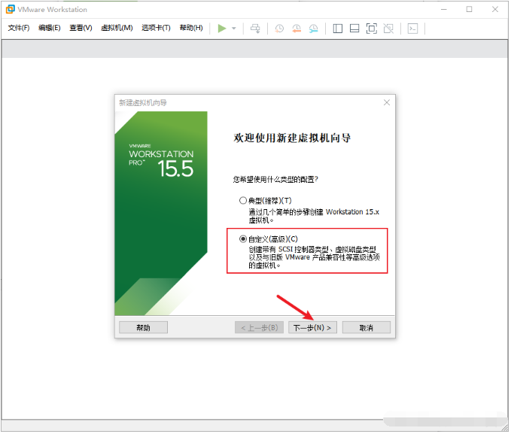Open the 虚拟机(M) menu
The image size is (511, 434).
coord(117,29)
